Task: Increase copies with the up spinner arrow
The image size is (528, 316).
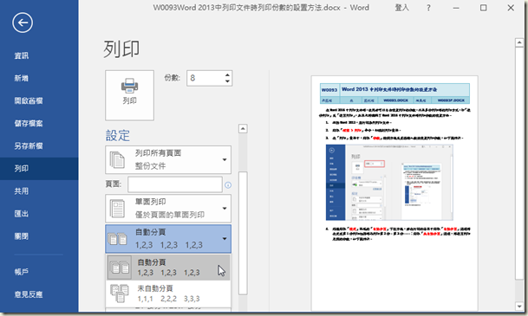Action: pyautogui.click(x=228, y=74)
